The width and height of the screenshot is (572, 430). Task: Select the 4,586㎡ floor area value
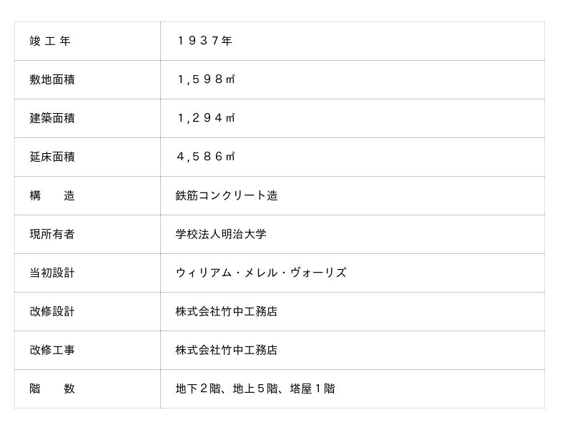(x=206, y=157)
